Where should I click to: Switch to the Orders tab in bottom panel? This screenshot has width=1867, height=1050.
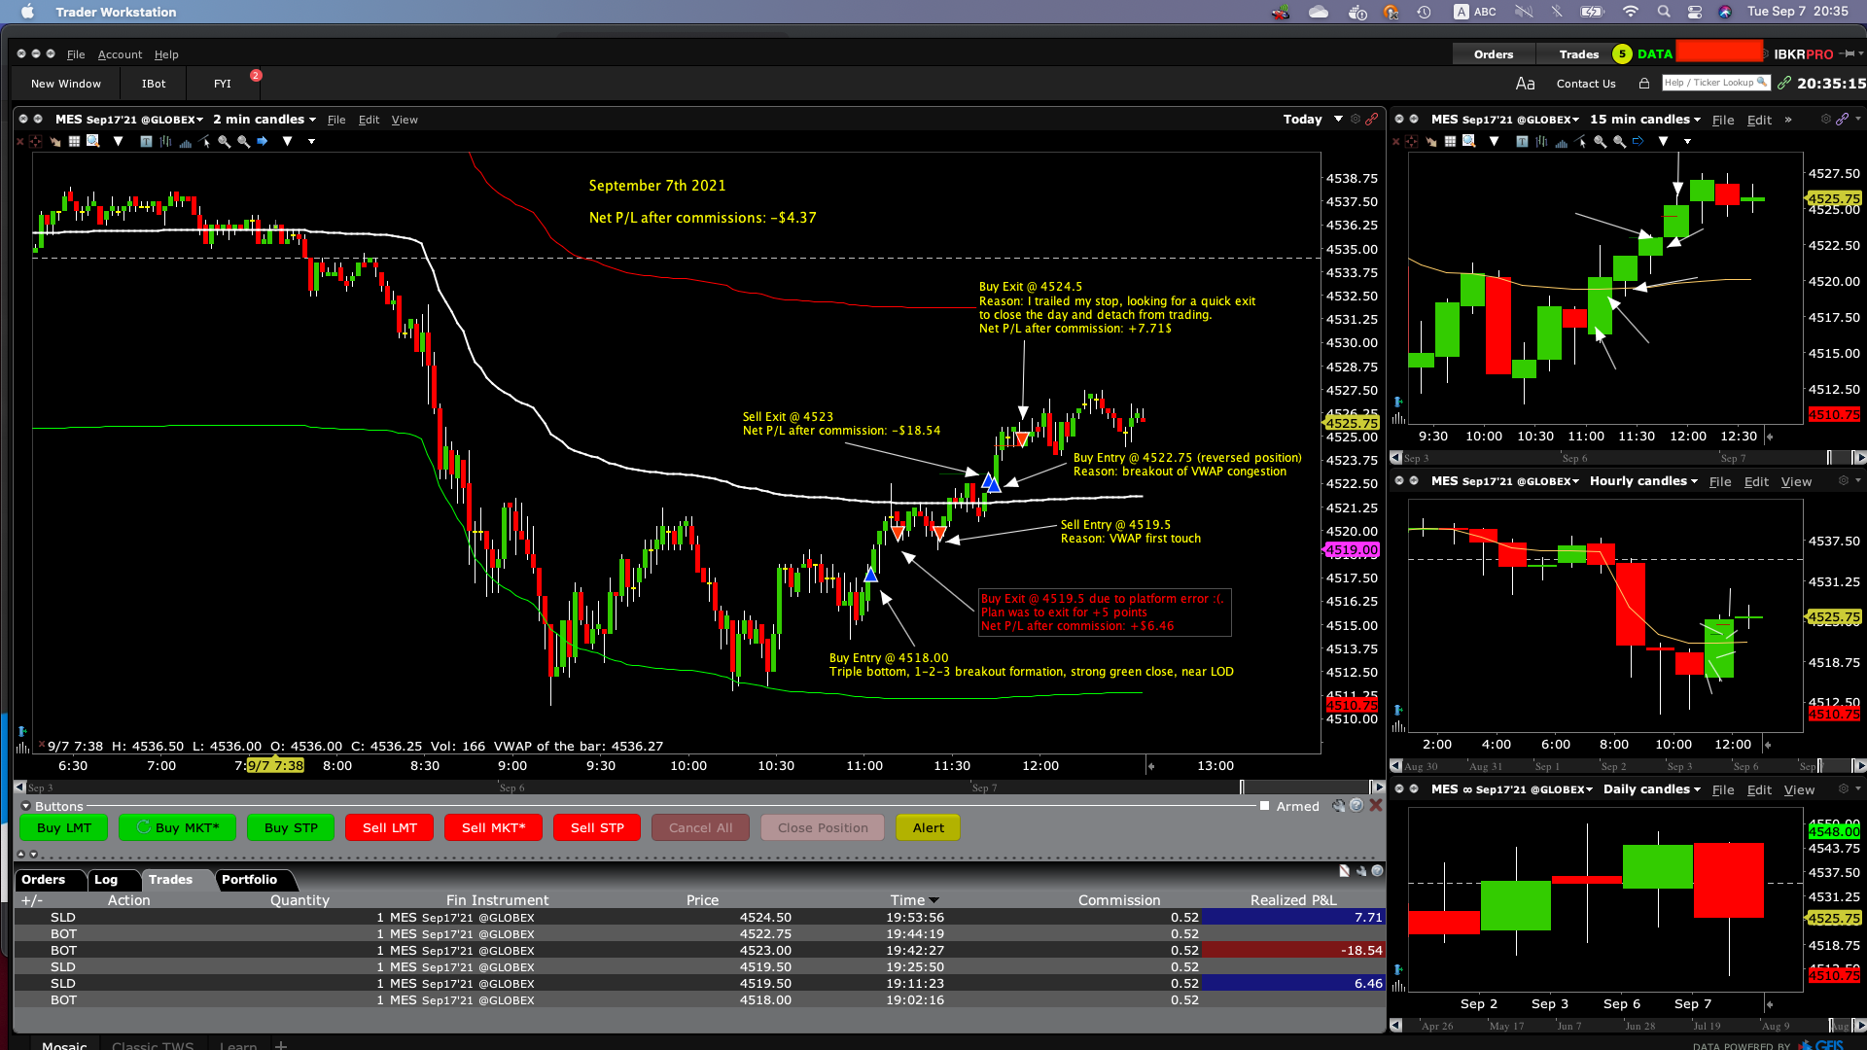coord(44,879)
